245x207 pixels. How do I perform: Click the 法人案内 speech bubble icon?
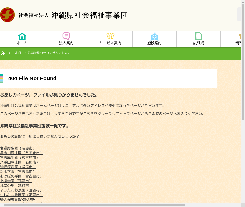point(66,36)
